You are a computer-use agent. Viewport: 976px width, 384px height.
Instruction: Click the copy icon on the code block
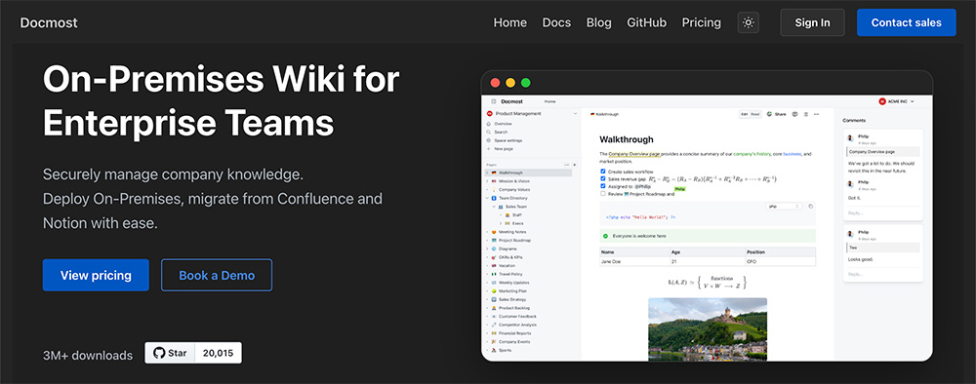click(810, 207)
